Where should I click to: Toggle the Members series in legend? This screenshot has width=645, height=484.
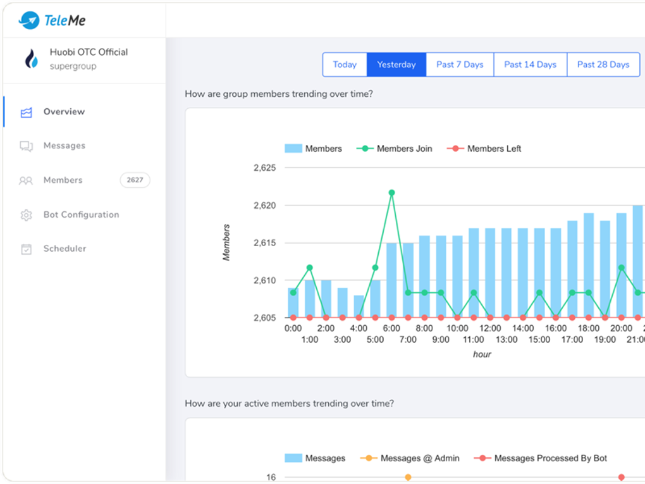[x=314, y=149]
